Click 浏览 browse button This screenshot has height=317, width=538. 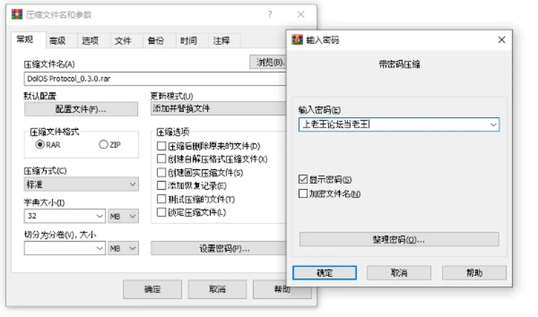tap(268, 62)
